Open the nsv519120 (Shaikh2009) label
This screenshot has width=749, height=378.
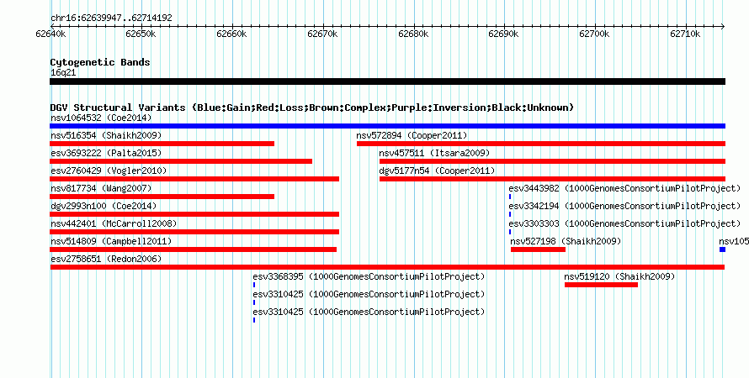pos(619,276)
